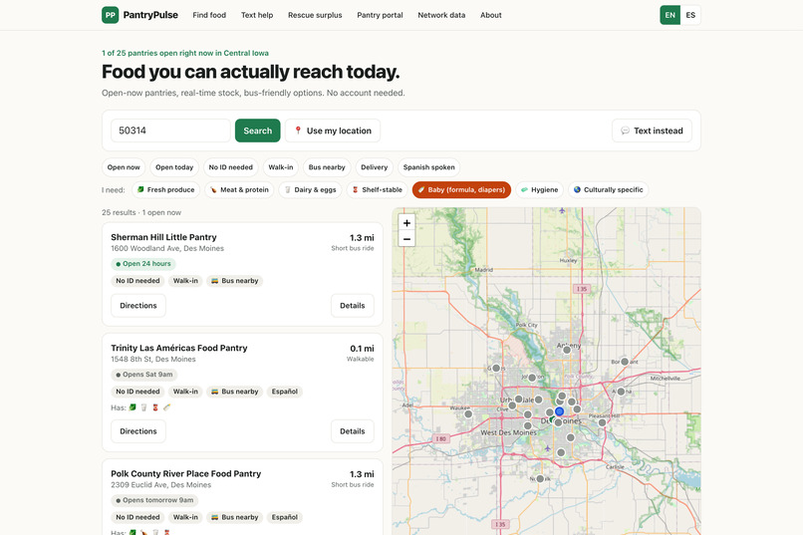Toggle the Spanish spoken filter

coord(428,167)
